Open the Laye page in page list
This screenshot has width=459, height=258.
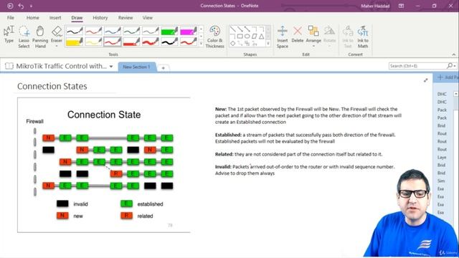click(442, 157)
